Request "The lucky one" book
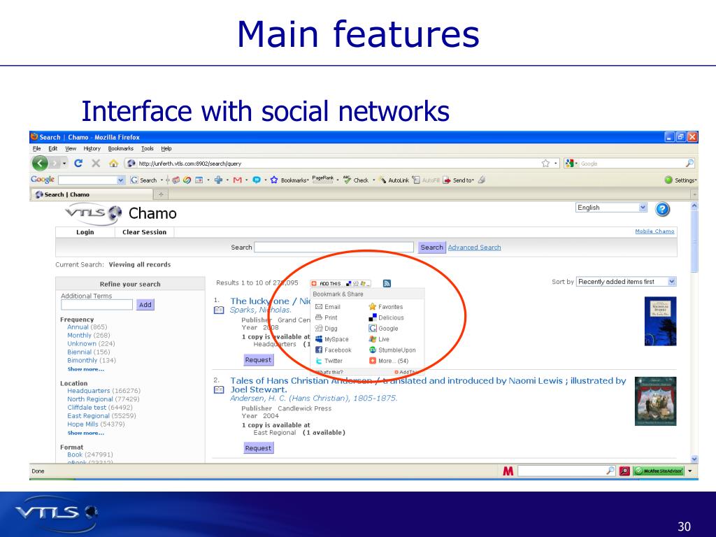 coord(258,360)
